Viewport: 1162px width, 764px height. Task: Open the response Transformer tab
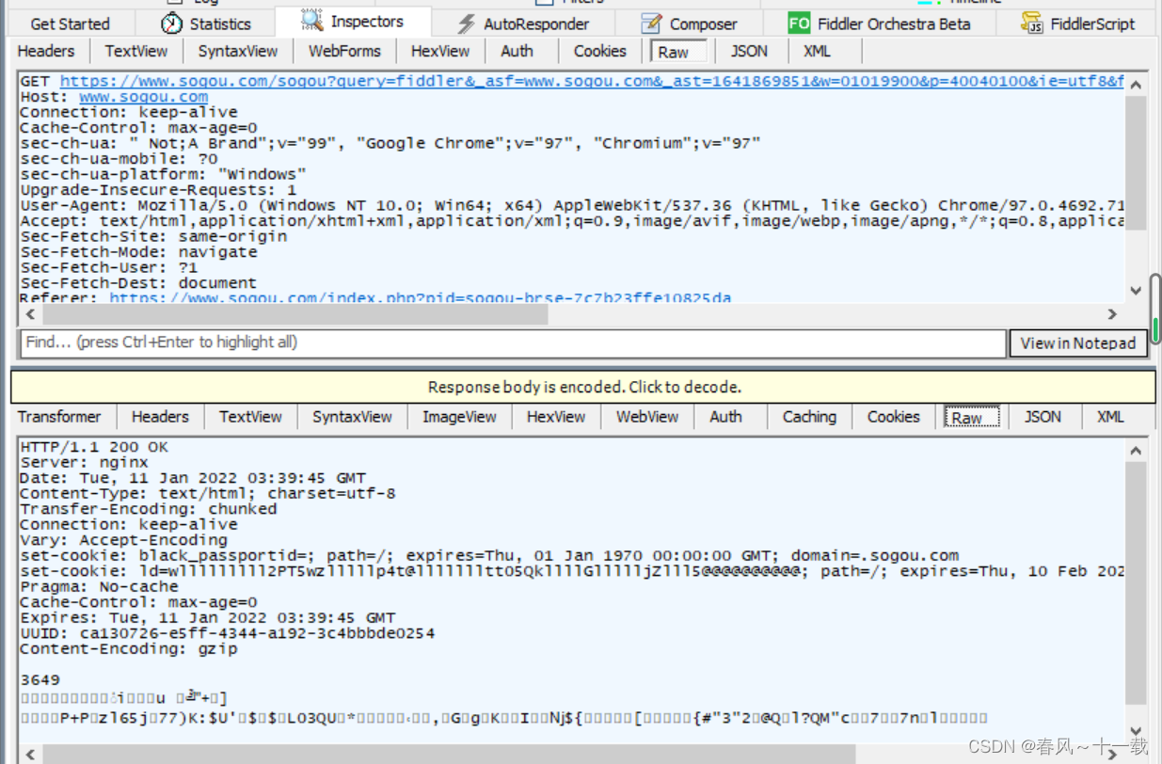pos(59,417)
